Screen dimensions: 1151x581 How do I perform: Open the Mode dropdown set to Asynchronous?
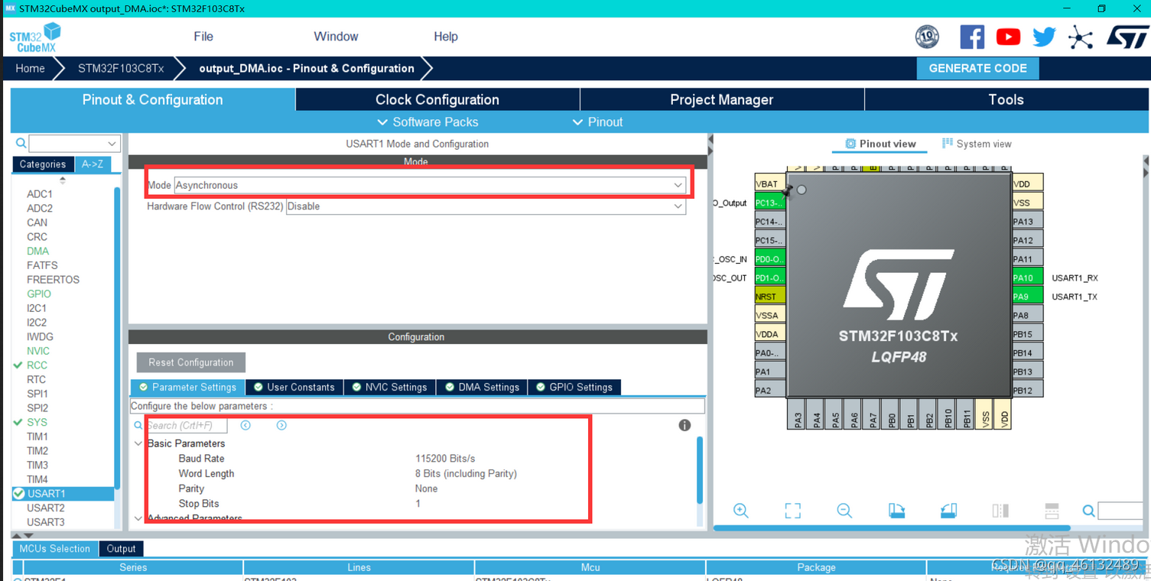click(429, 185)
